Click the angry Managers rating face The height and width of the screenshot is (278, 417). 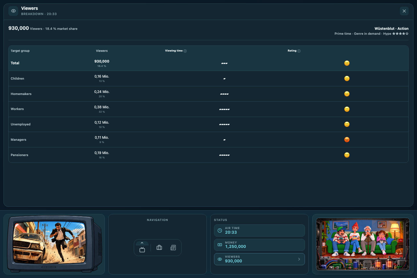click(347, 140)
